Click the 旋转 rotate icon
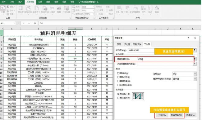This screenshot has width=202, height=120. tap(157, 9)
